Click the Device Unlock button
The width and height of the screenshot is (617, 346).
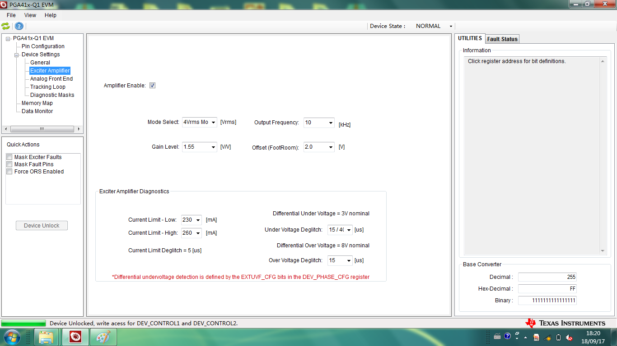pos(42,226)
